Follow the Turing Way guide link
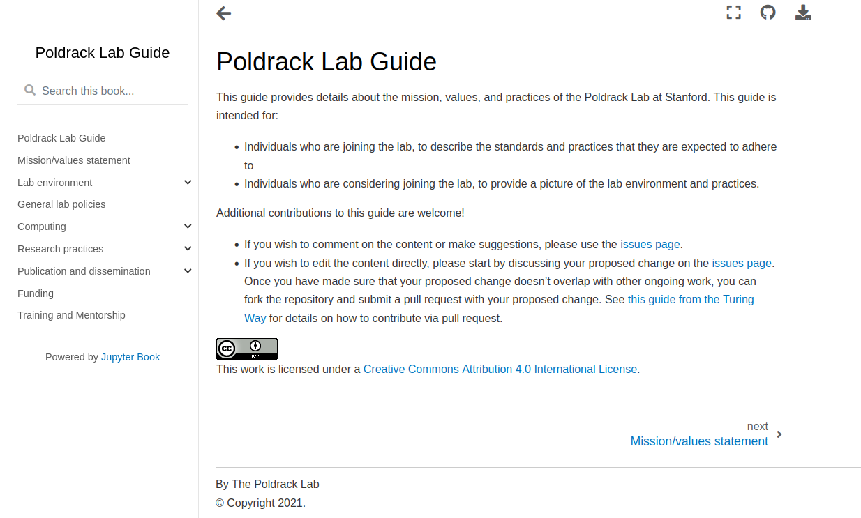The image size is (861, 518). pos(690,300)
